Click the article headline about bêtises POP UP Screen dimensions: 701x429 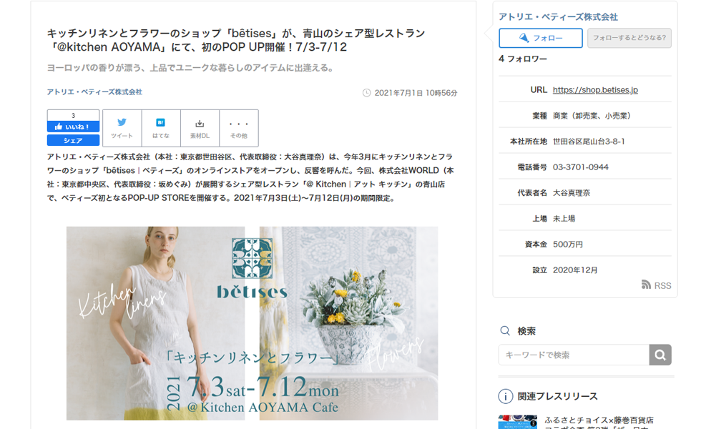[x=235, y=40]
